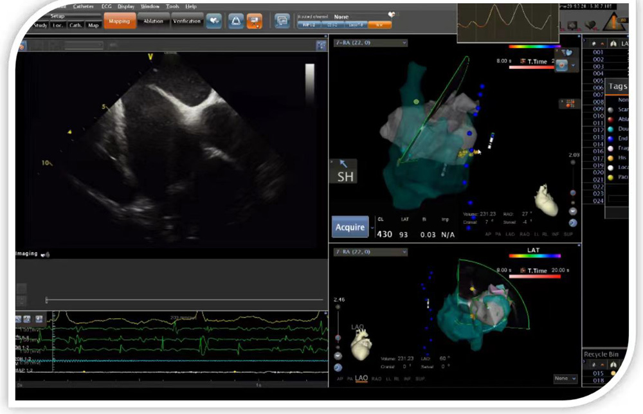
Task: Click the LAO heart orientation icon in lower map
Action: click(359, 346)
